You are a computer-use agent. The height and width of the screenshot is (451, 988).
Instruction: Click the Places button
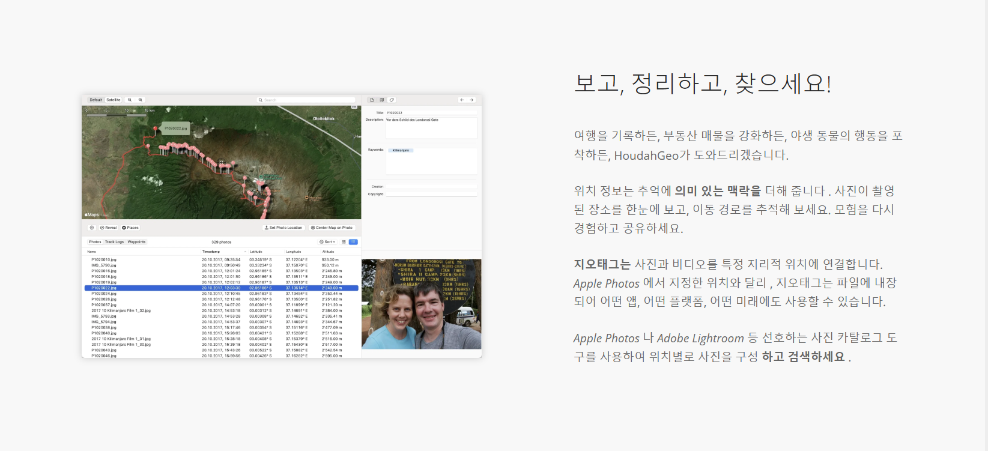coord(130,228)
